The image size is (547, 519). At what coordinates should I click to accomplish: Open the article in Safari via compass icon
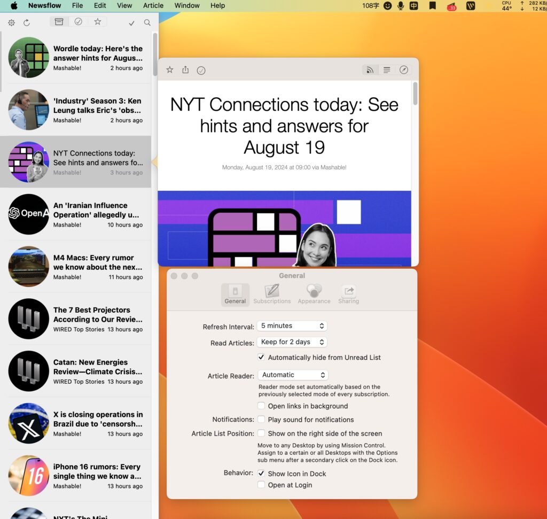point(404,69)
